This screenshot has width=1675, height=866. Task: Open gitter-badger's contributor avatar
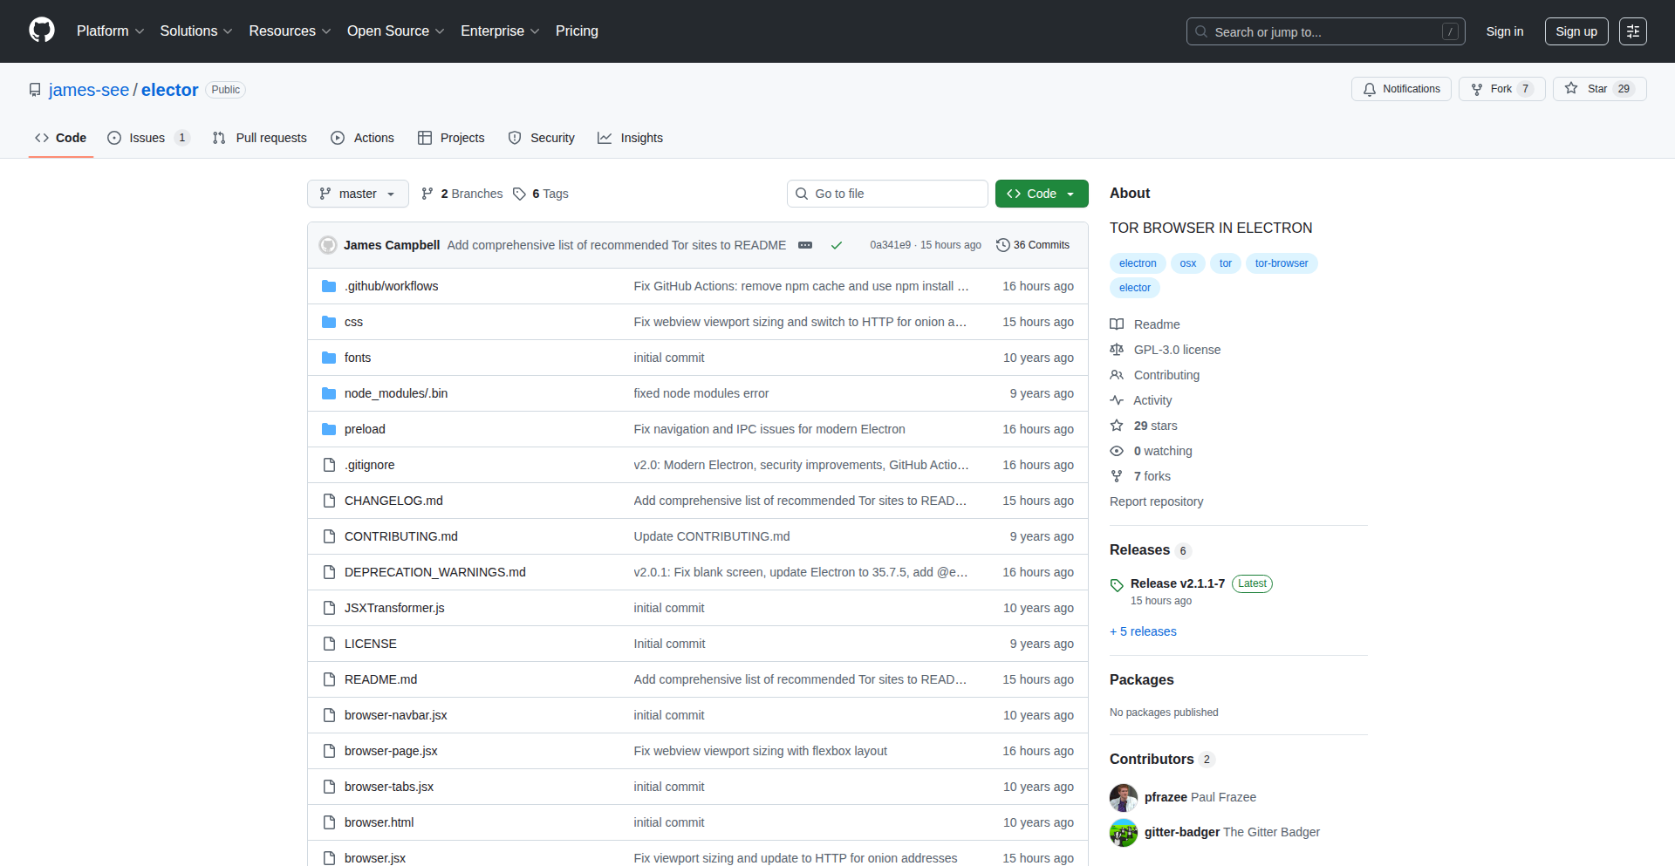[x=1124, y=833]
